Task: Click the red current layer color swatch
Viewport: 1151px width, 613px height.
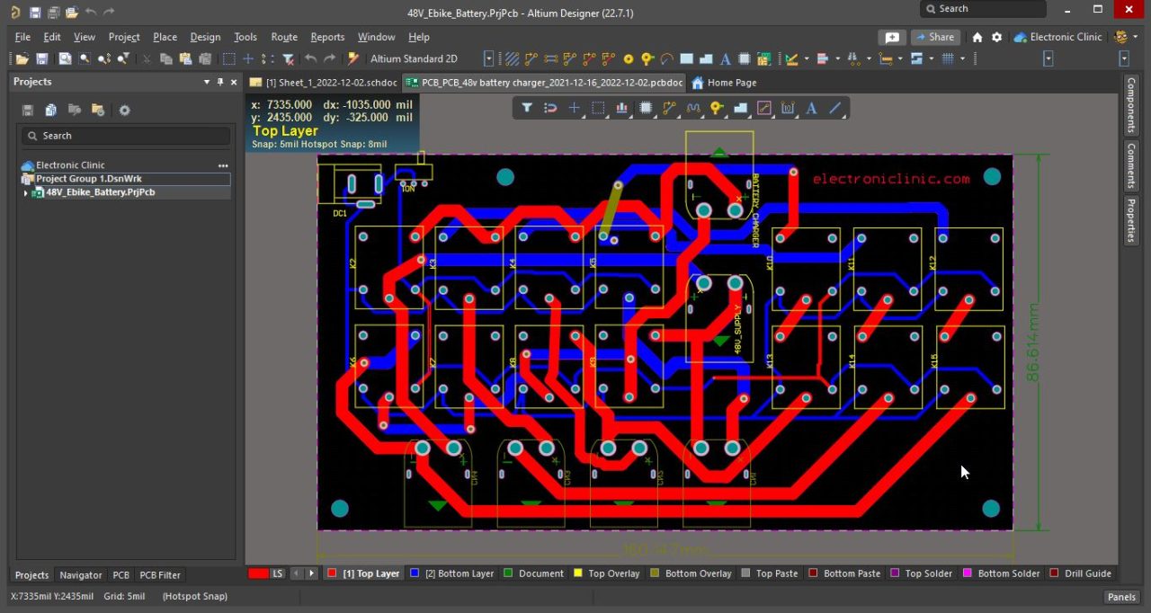Action: point(258,573)
